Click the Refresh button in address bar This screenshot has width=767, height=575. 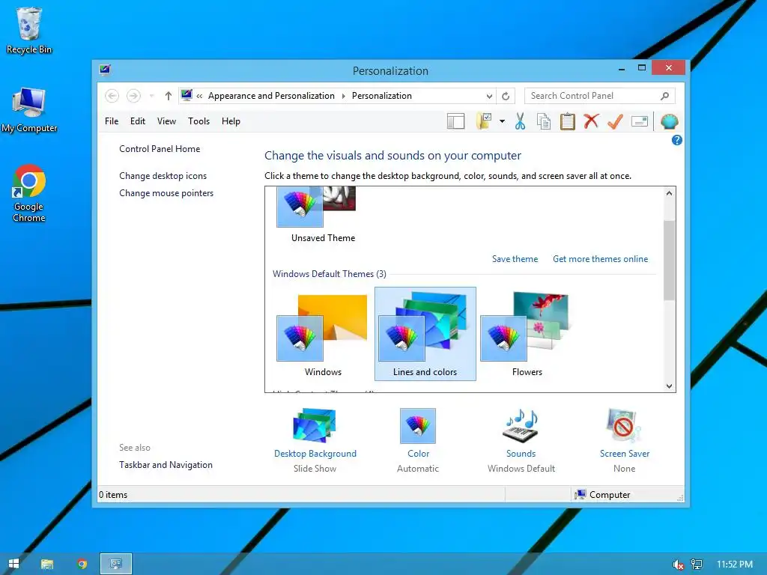point(506,96)
